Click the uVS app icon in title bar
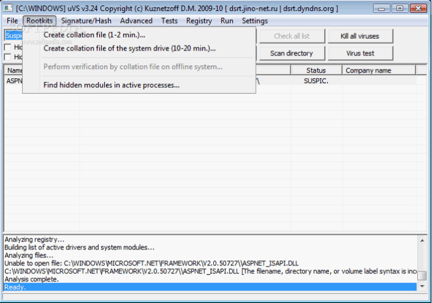 click(x=8, y=9)
